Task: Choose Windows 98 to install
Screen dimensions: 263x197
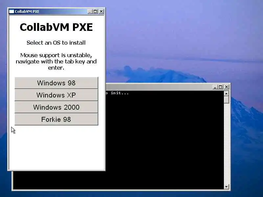Action: [x=56, y=83]
